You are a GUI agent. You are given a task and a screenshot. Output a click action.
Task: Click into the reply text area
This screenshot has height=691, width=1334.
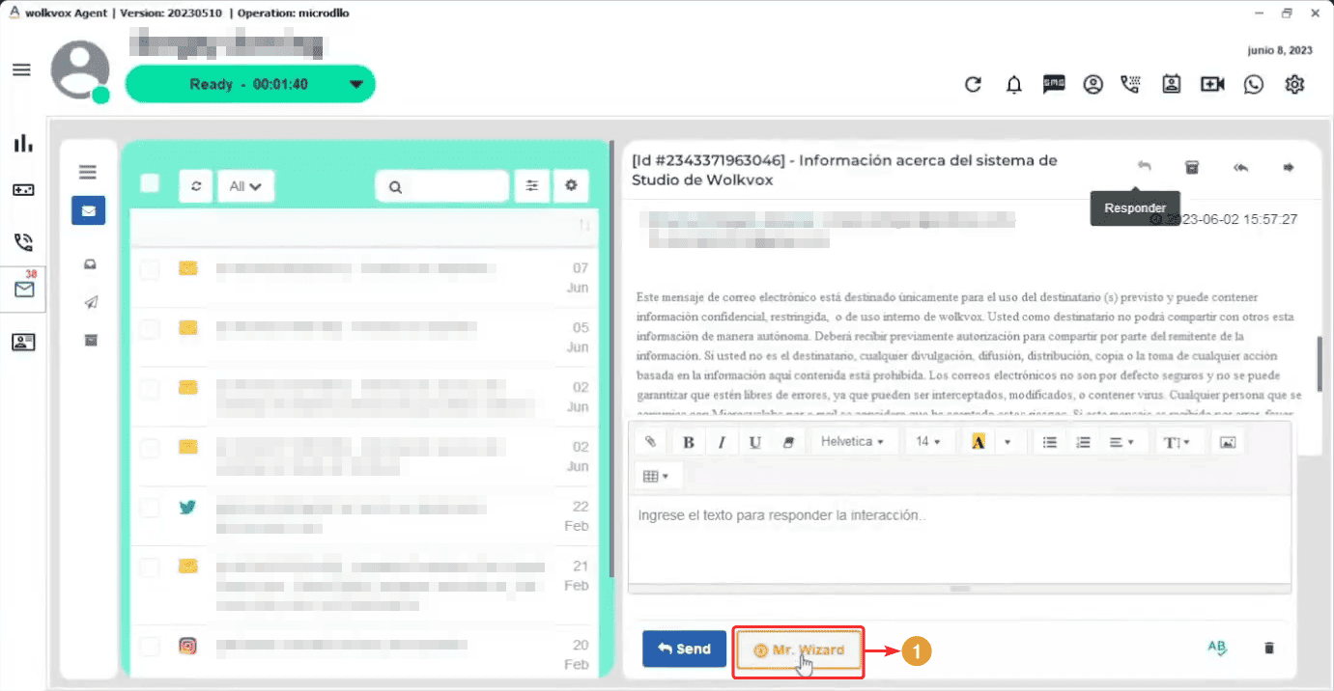point(959,539)
